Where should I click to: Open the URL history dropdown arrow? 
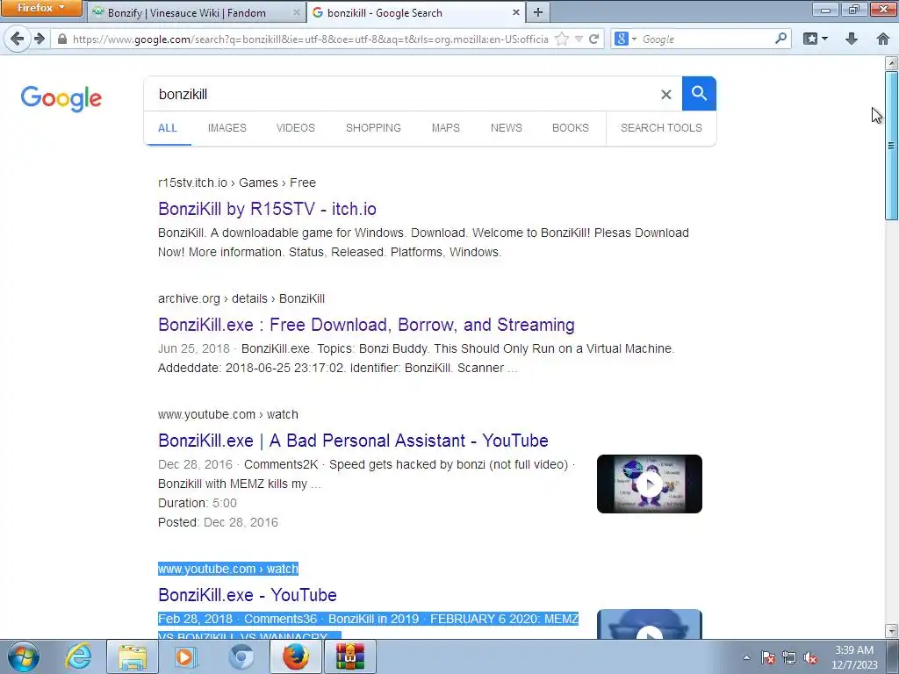pyautogui.click(x=579, y=39)
